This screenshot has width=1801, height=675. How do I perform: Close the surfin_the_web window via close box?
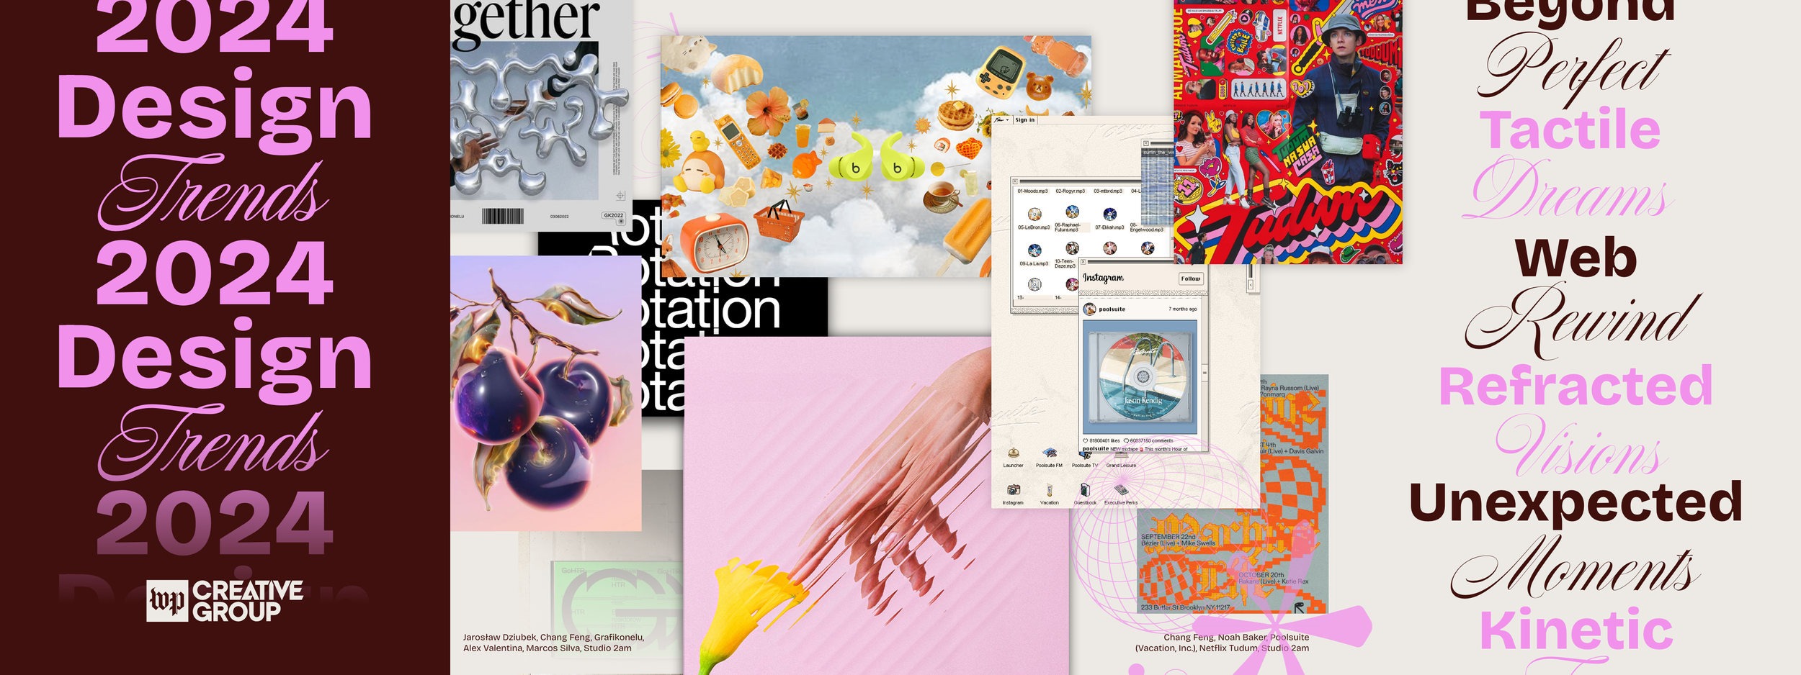(1146, 143)
